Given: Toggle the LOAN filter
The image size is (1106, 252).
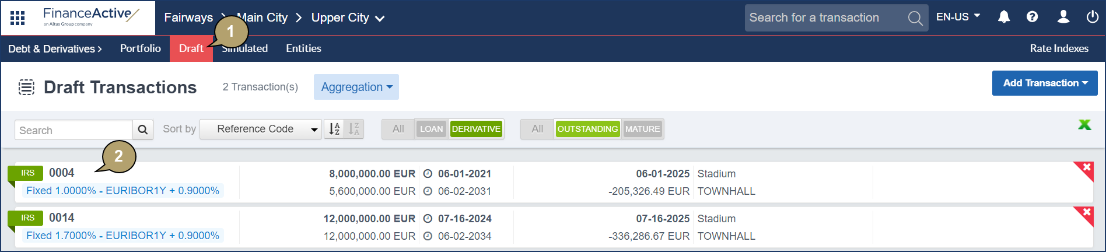Looking at the screenshot, I should [431, 129].
